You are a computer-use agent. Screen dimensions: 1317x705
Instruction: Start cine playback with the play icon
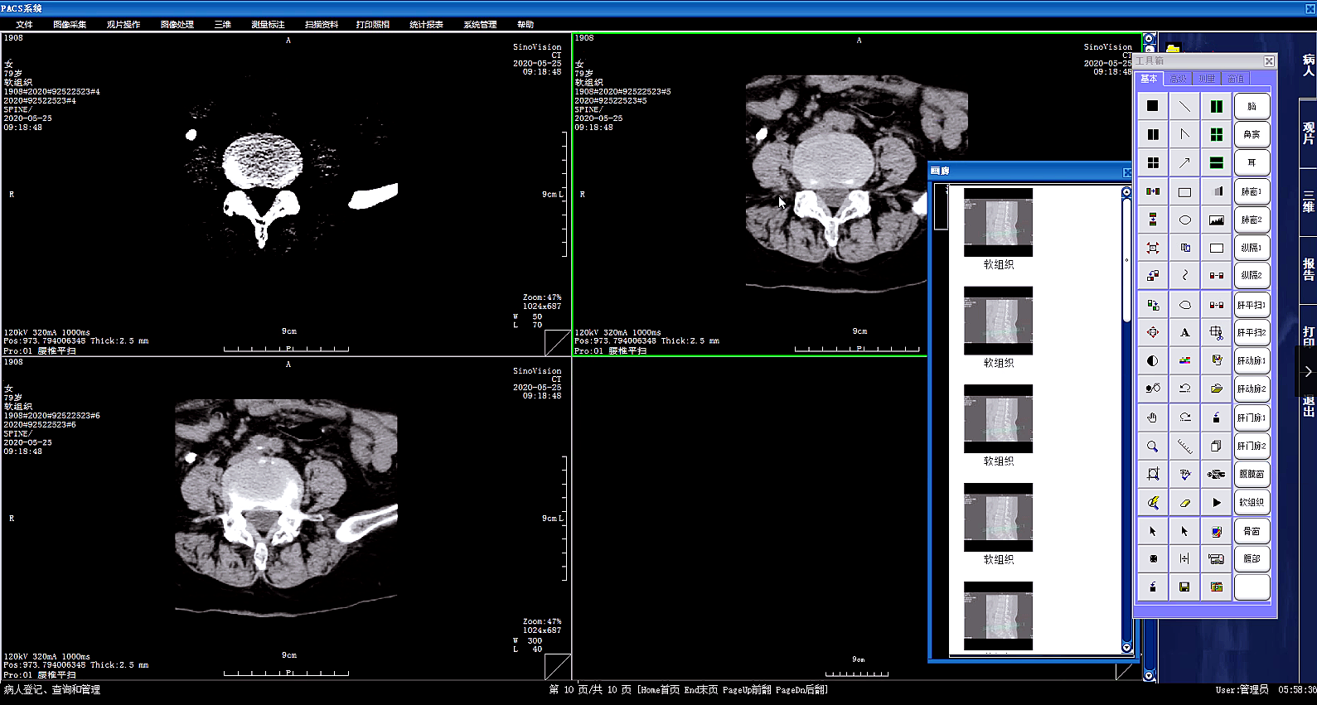tap(1216, 502)
